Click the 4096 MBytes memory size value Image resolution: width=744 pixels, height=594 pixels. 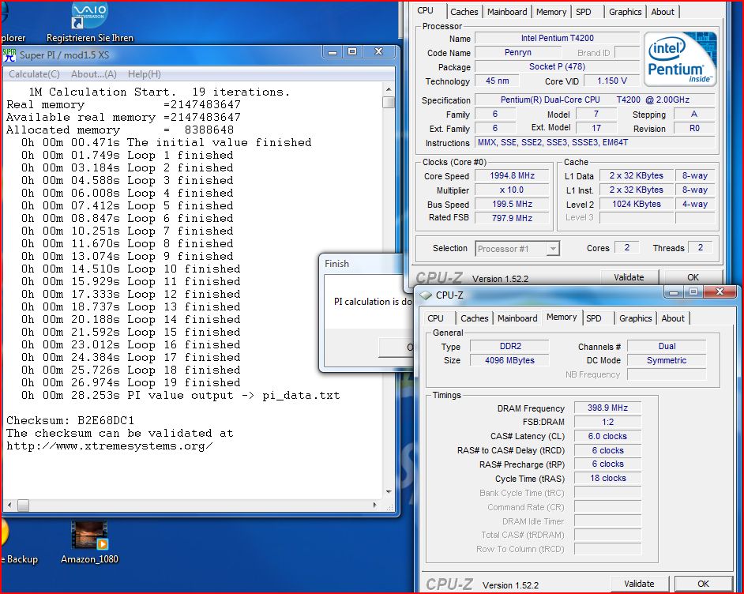[509, 360]
